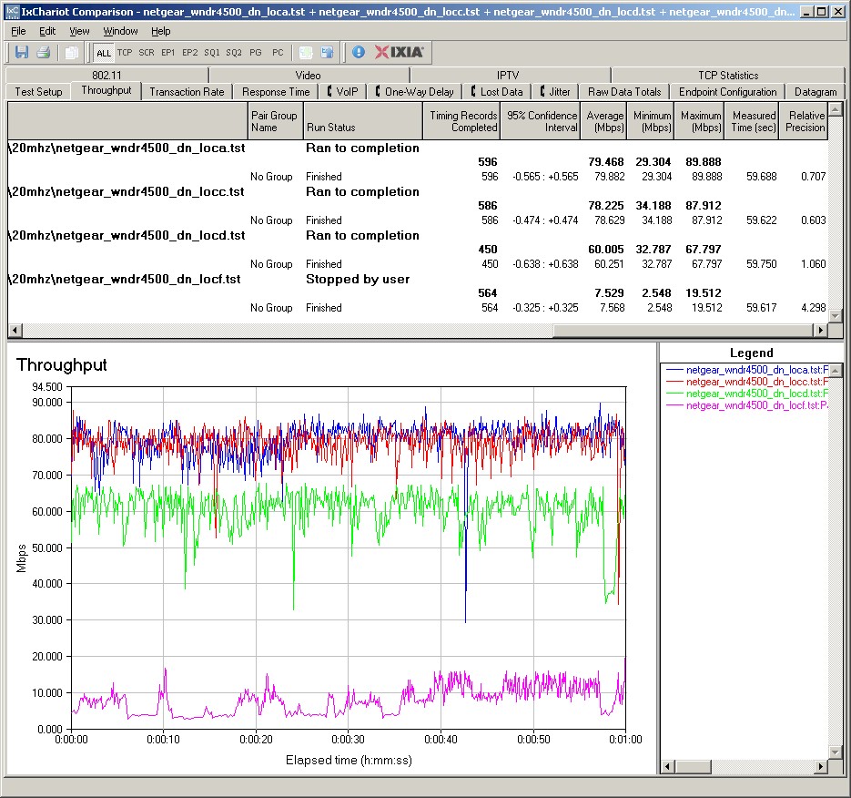Select the EP1 grouping toolbar button
Viewport: 851px width, 798px height.
click(x=168, y=53)
